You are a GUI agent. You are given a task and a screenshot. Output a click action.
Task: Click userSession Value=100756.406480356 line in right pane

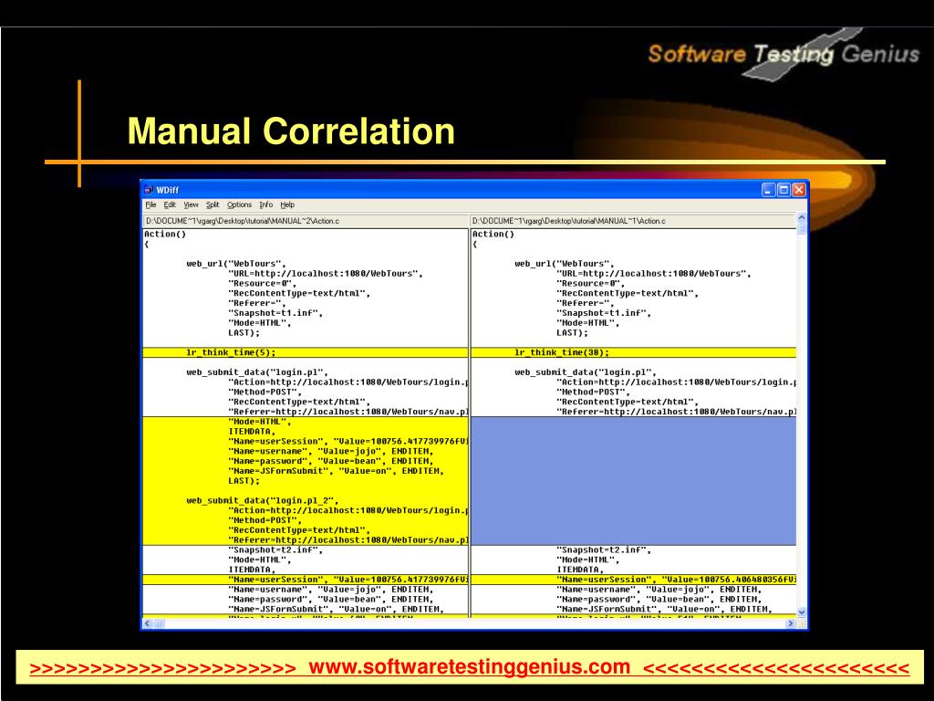[633, 580]
